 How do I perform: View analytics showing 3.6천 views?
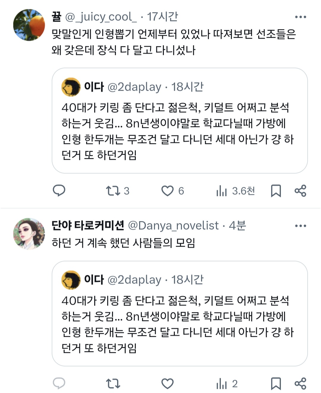pos(235,191)
